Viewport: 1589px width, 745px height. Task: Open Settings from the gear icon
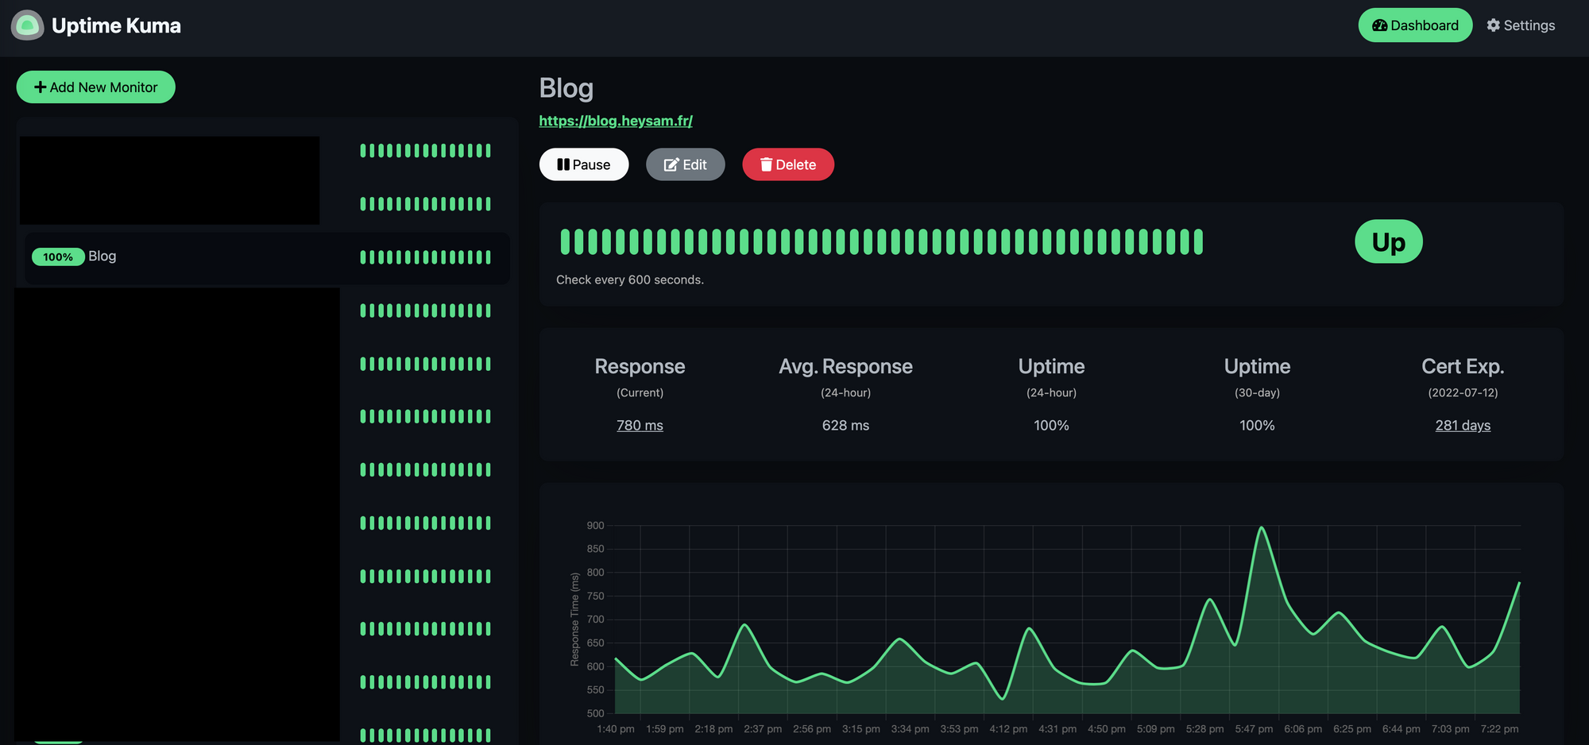1521,25
